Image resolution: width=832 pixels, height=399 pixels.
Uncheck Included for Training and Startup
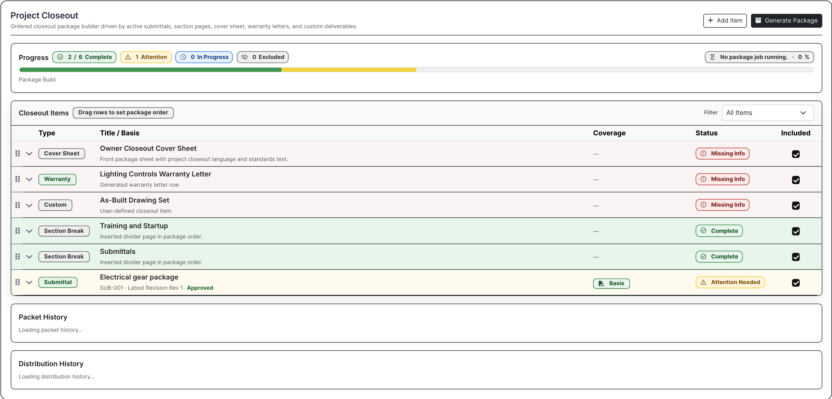pyautogui.click(x=796, y=231)
